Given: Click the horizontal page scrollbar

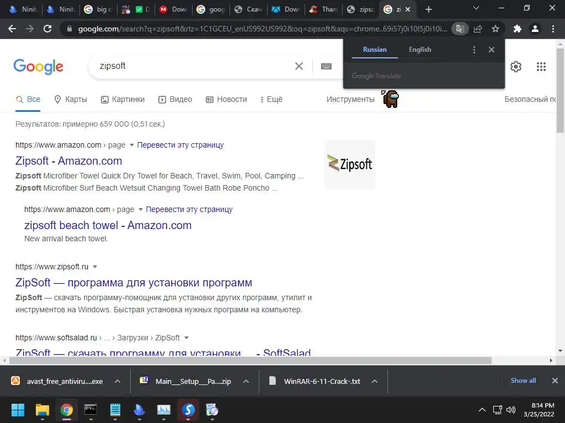Looking at the screenshot, I should point(250,360).
